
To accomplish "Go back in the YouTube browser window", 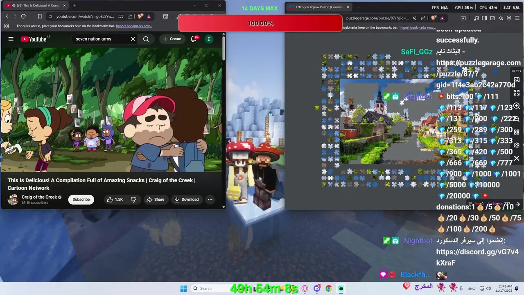I will pos(7,16).
